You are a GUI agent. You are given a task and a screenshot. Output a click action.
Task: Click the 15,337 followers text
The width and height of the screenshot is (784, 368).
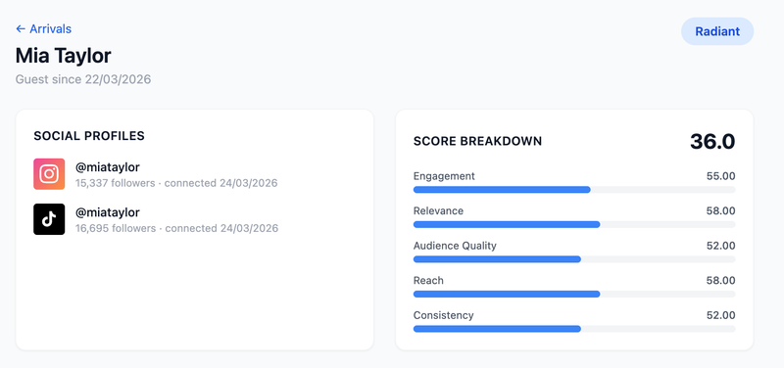tap(116, 183)
